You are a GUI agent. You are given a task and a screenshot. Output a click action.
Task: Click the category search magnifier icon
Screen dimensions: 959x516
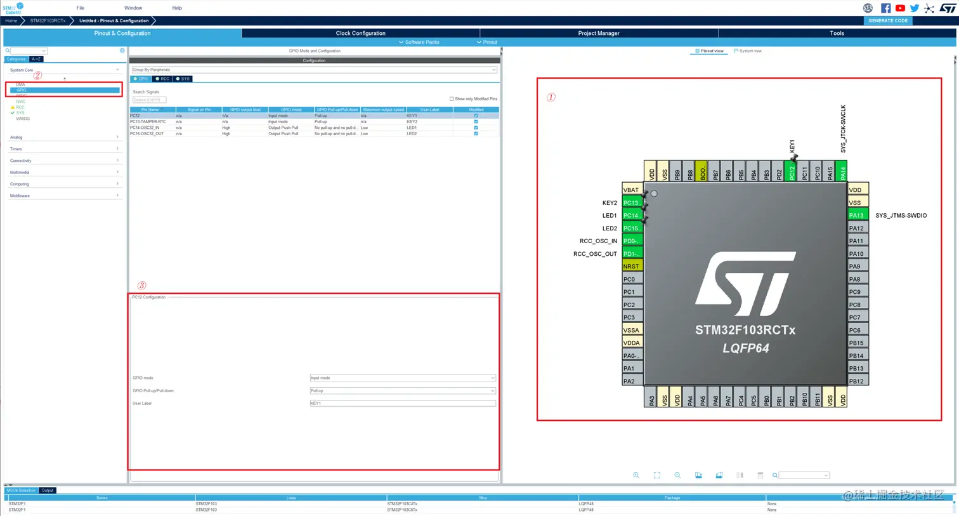pos(8,51)
